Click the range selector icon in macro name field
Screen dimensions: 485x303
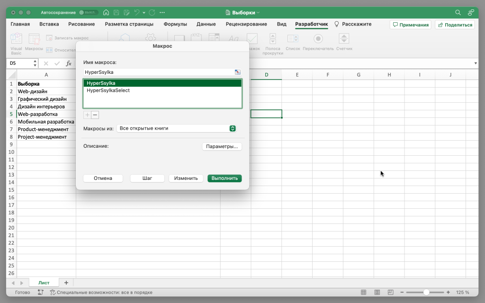point(238,72)
